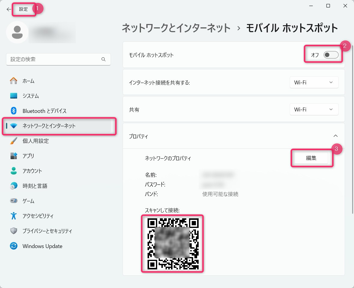Open the インターネット接続を共有する dropdown
354x288 pixels.
(x=314, y=82)
